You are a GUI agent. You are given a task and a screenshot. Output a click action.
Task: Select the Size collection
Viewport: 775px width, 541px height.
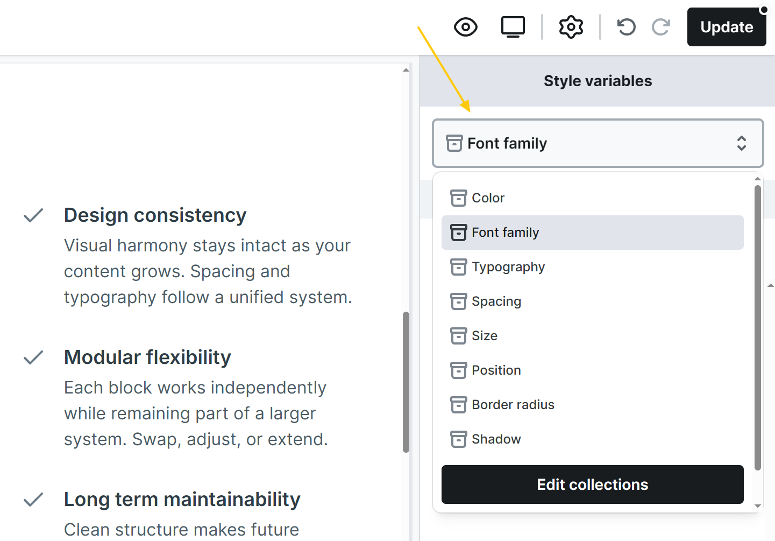point(484,336)
